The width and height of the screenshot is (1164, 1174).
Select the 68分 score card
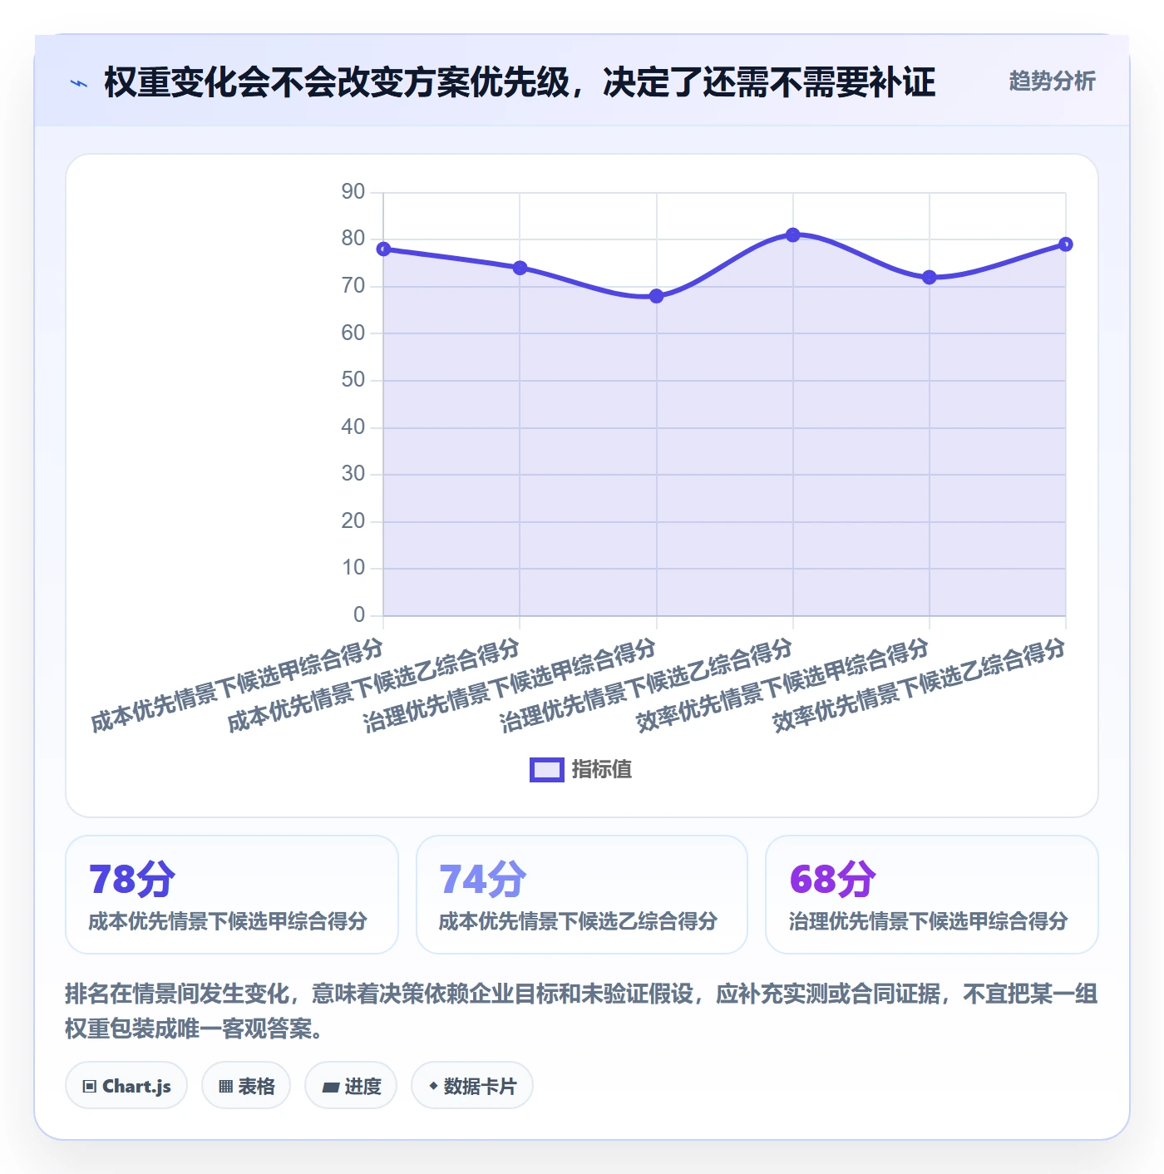[x=932, y=895]
